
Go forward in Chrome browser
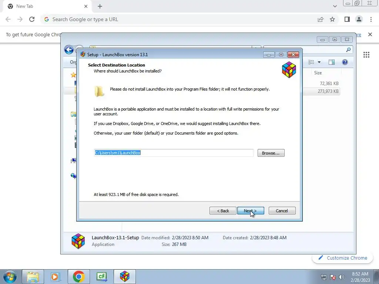(x=20, y=19)
